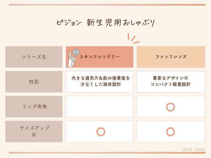
Task: Click the spark lines above the Skin Friendly header
Action: (133, 38)
